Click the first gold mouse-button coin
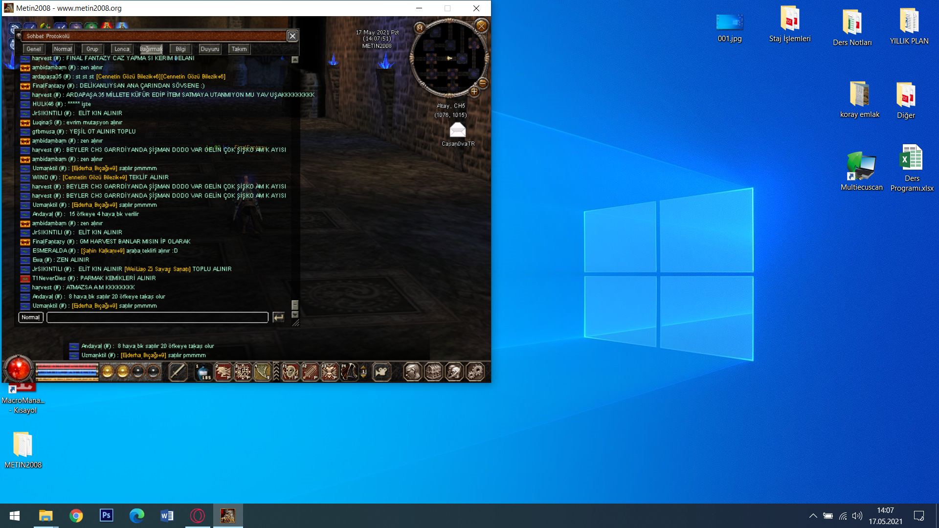 (107, 372)
